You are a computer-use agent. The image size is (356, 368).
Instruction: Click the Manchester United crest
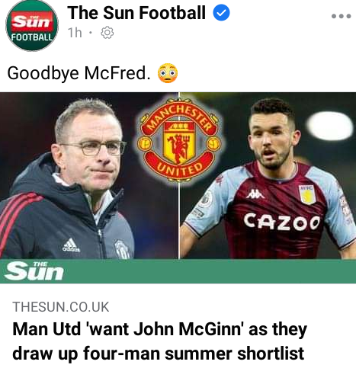pyautogui.click(x=179, y=140)
